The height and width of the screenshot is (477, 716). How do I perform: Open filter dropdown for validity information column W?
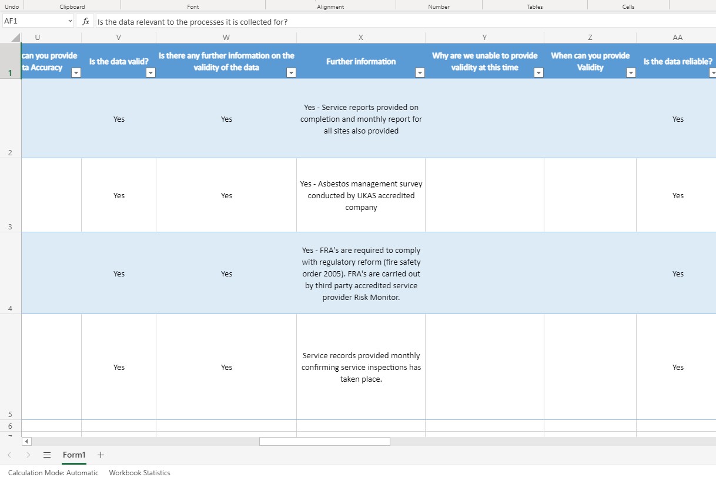click(291, 73)
